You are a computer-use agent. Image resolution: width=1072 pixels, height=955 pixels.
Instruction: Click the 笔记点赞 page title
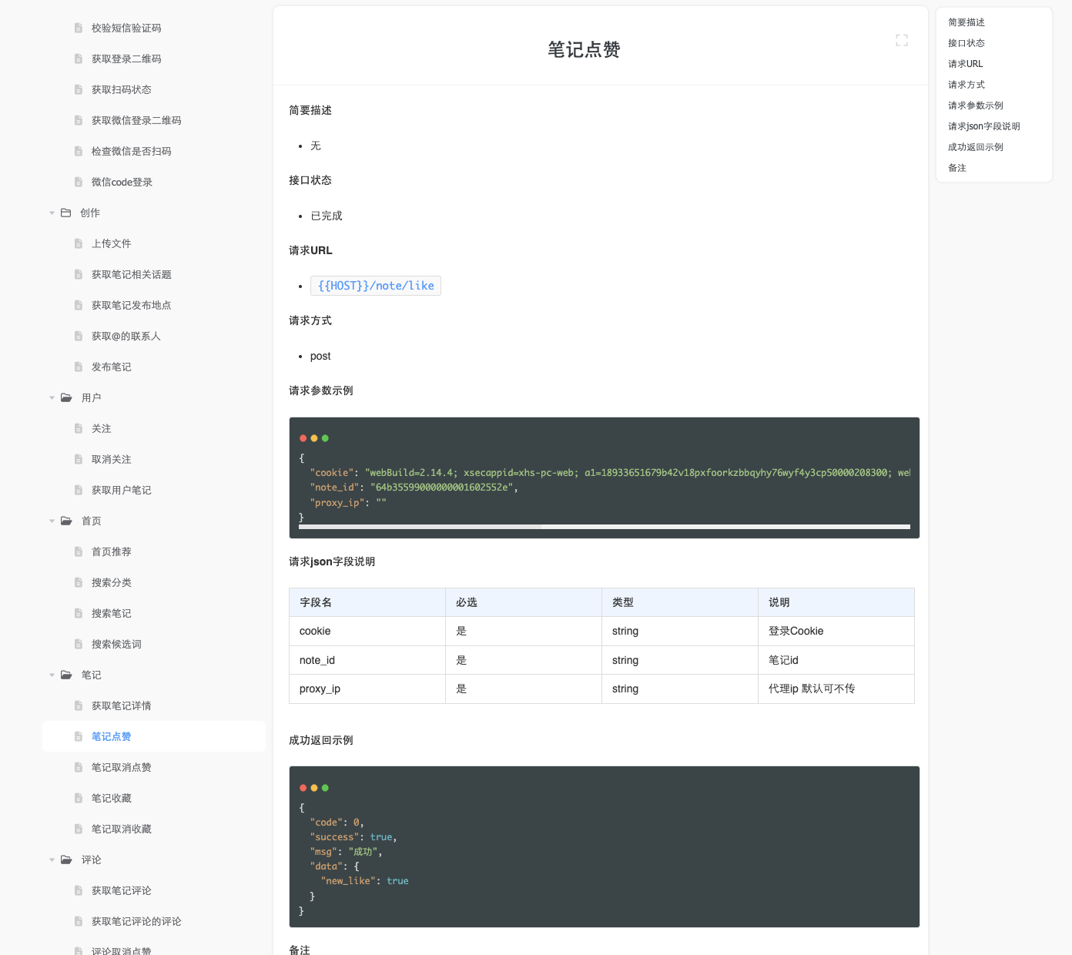click(585, 49)
